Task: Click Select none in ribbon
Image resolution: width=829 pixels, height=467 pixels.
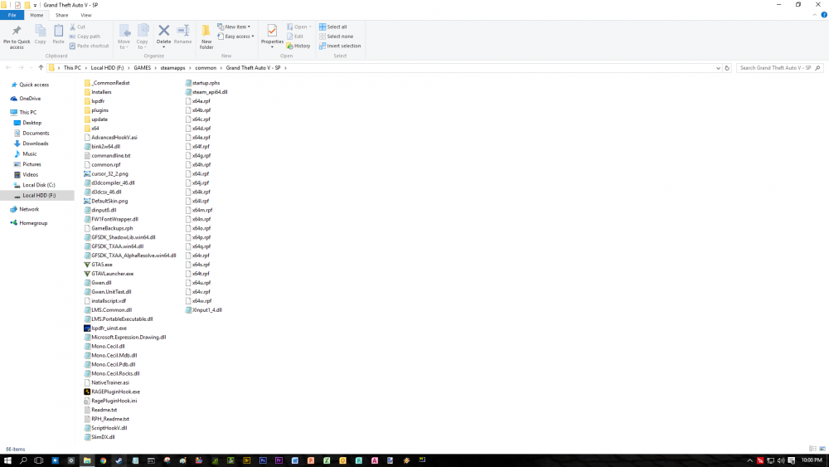Action: click(x=337, y=36)
